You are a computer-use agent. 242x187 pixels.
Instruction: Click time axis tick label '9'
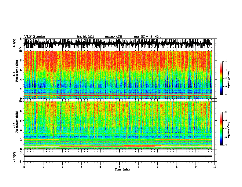coord(196,167)
